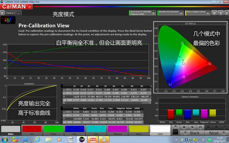The height and width of the screenshot is (143, 229).
Task: Click the eye icon above black swatch
Action: (x=175, y=126)
